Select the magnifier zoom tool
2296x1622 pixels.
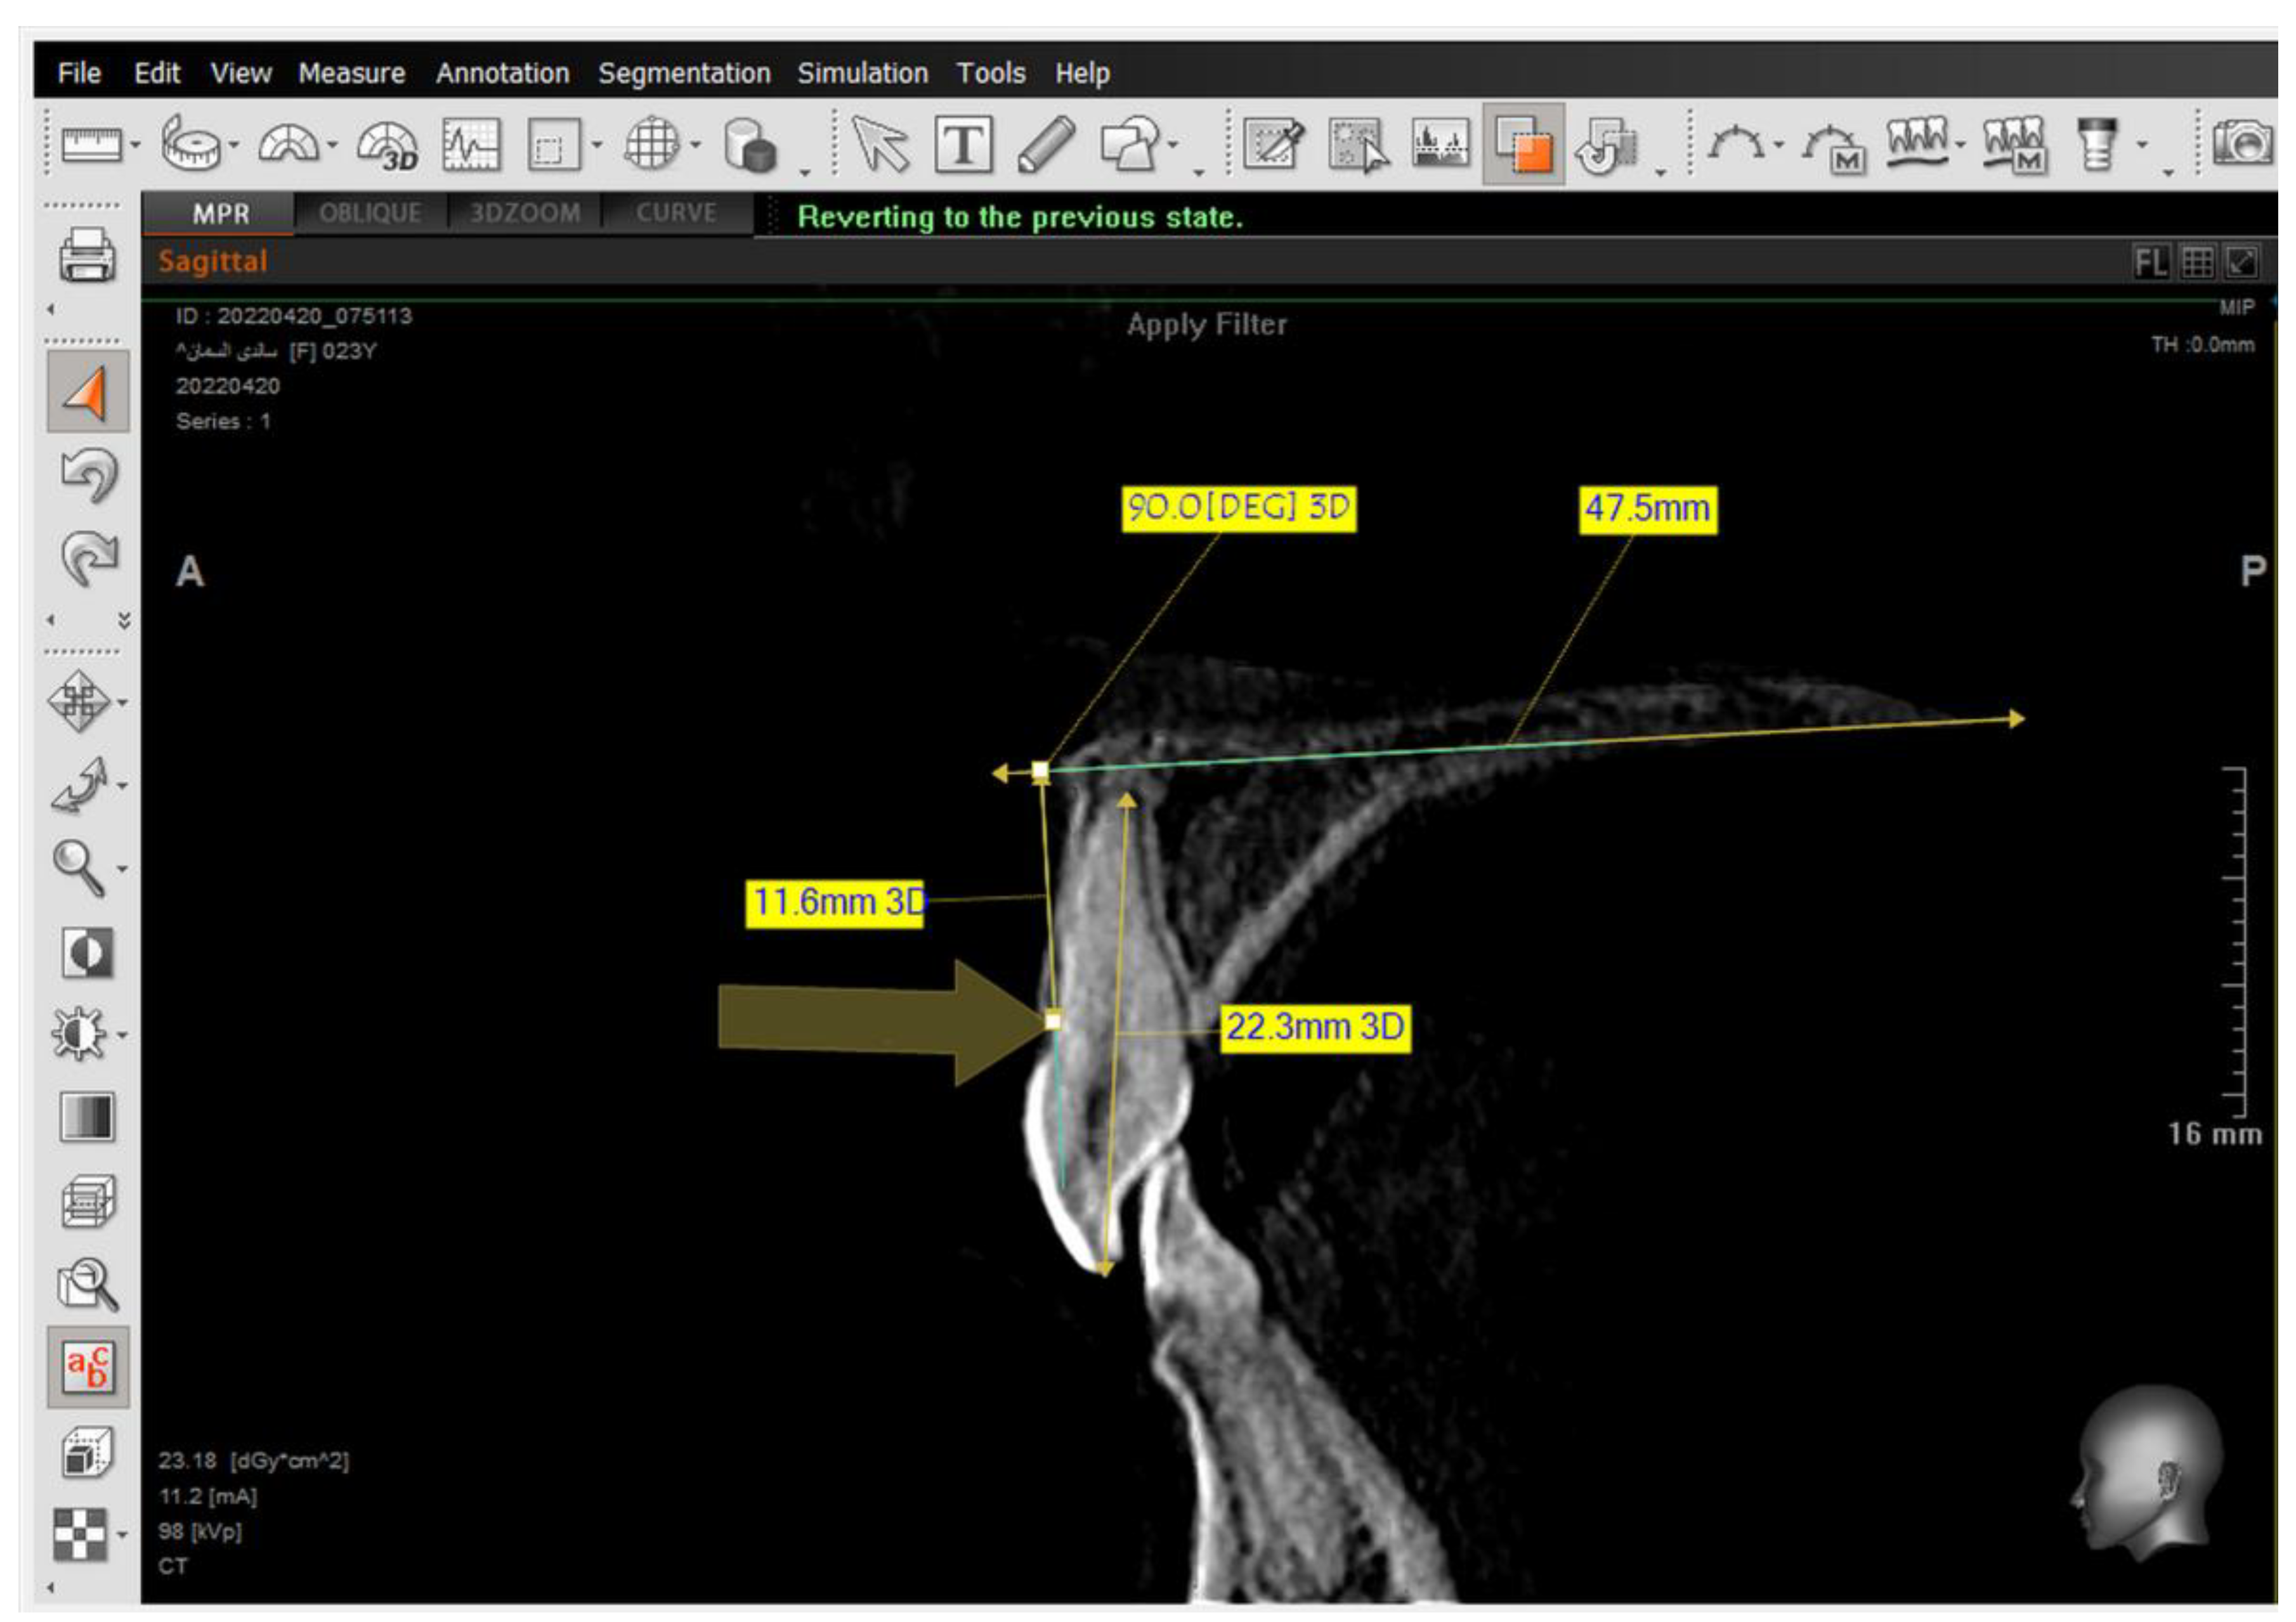click(x=80, y=868)
